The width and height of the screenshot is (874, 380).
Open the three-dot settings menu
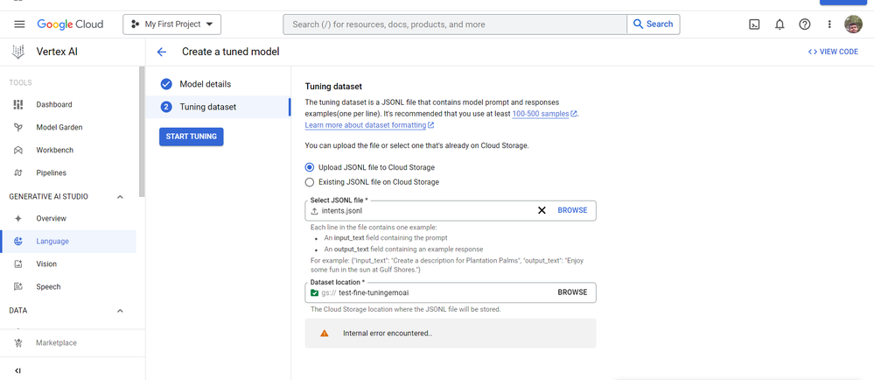point(829,25)
